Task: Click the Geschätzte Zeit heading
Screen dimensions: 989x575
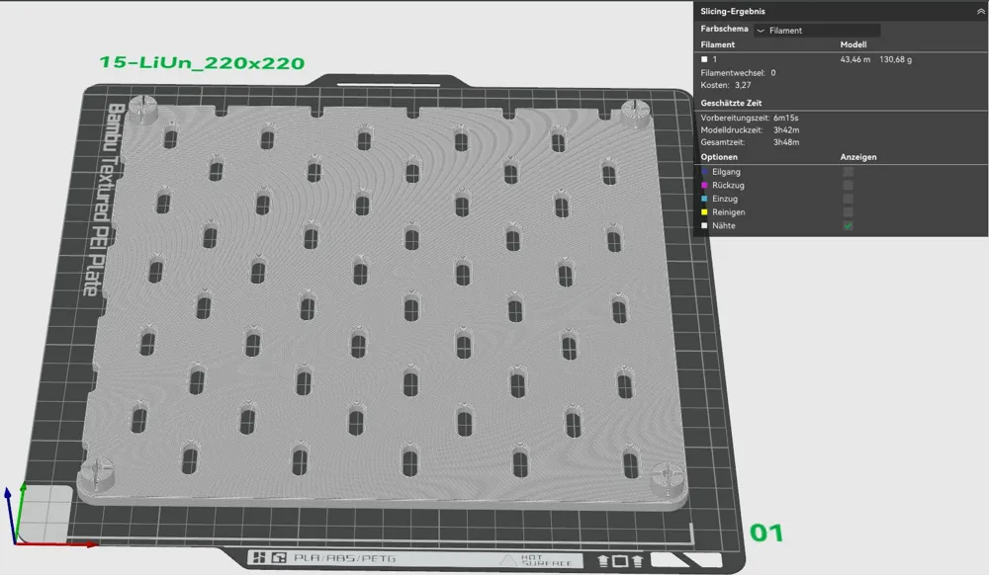Action: pos(731,103)
